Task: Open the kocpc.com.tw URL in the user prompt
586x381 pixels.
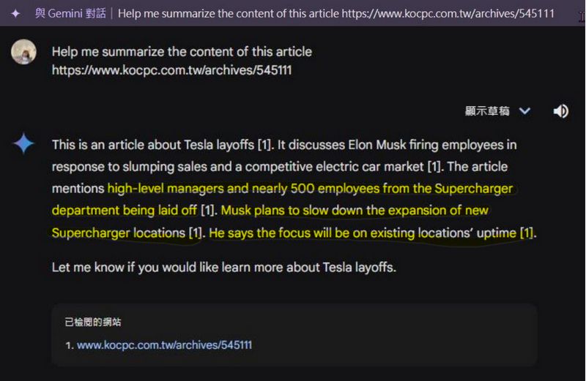Action: coord(171,70)
